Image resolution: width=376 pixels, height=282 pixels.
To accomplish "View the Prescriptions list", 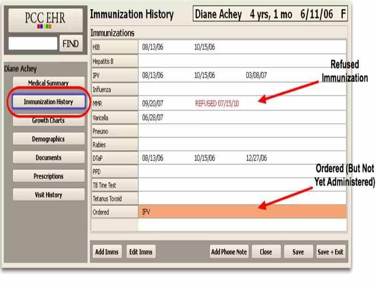I will click(48, 176).
